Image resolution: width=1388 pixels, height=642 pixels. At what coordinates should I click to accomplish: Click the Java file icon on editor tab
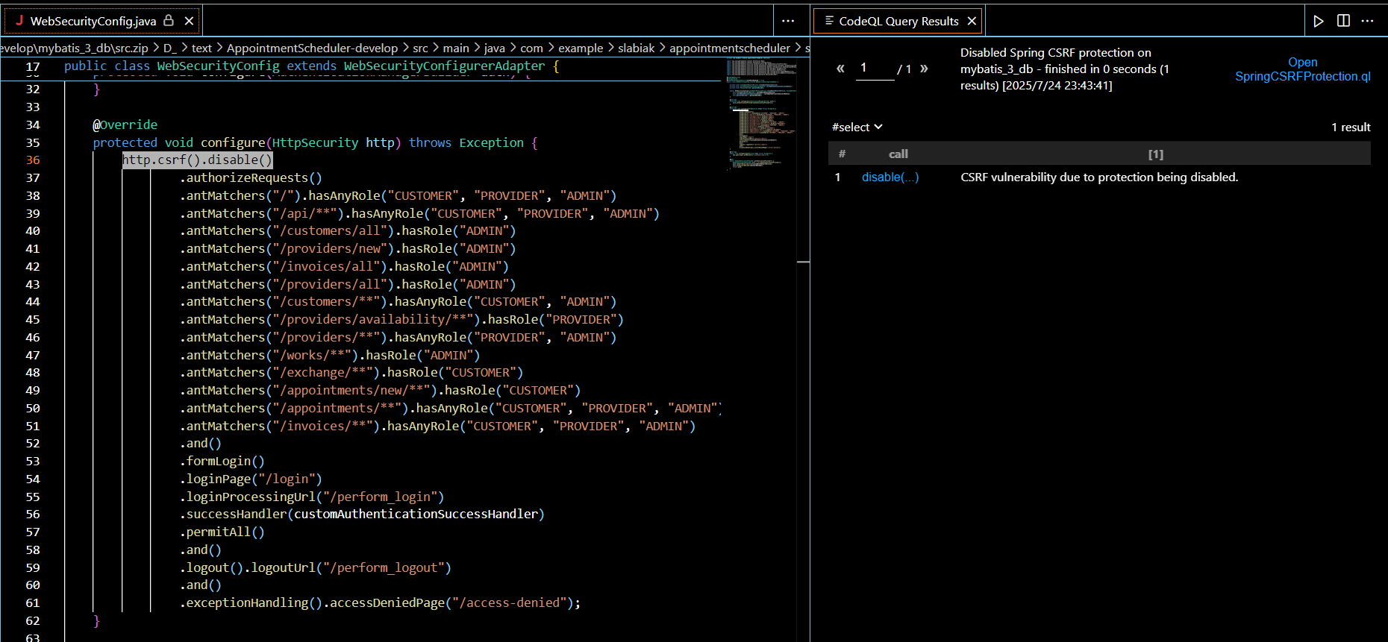tap(19, 21)
